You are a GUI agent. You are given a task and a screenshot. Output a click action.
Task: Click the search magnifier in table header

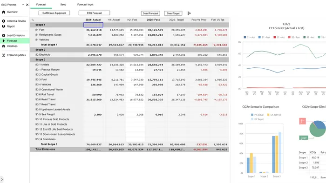pyautogui.click(x=33, y=20)
